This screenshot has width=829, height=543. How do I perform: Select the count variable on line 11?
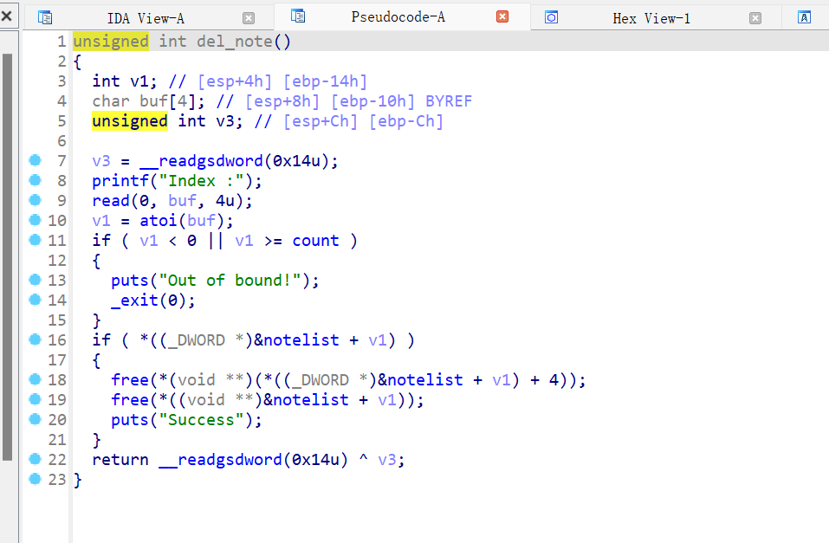click(315, 241)
